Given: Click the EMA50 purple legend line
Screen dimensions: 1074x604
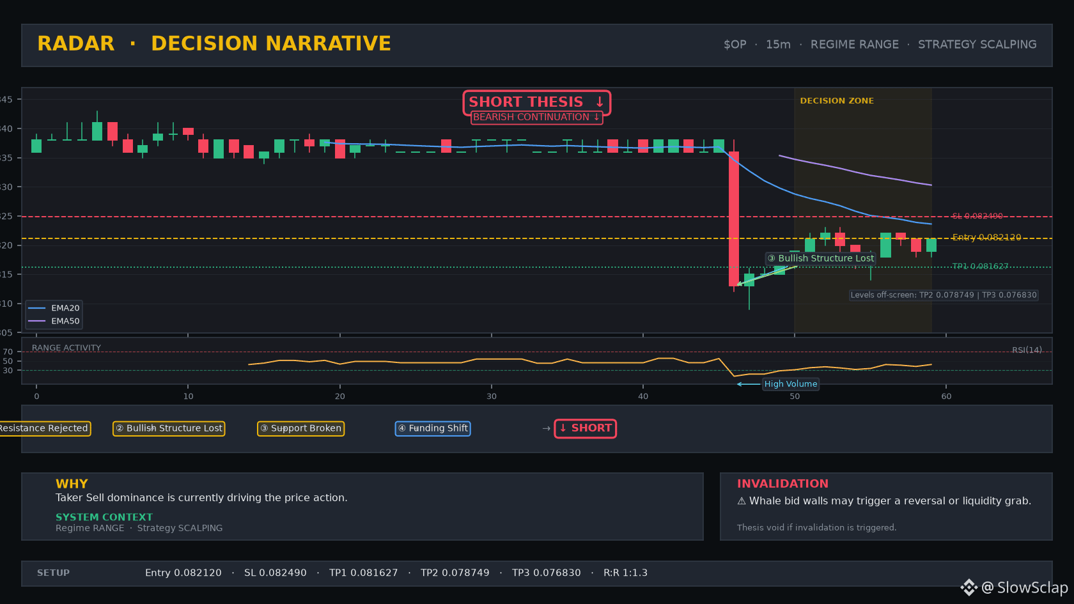Looking at the screenshot, I should (37, 321).
